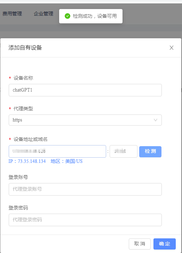
Task: Click the green success checkmark icon
Action: (68, 16)
